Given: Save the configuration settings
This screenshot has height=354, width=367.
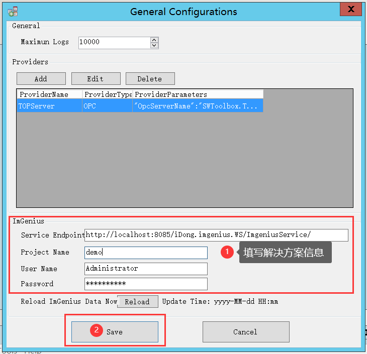Looking at the screenshot, I should [115, 332].
